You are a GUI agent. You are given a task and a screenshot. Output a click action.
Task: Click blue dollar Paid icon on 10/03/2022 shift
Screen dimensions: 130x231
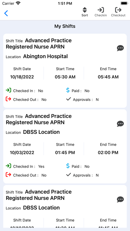pos(68,166)
